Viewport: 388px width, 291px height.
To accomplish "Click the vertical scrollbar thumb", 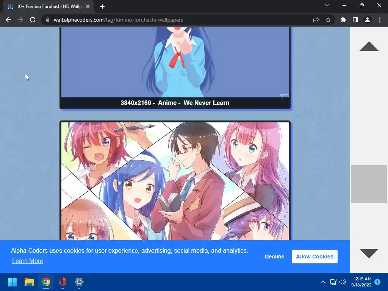I will (x=369, y=184).
